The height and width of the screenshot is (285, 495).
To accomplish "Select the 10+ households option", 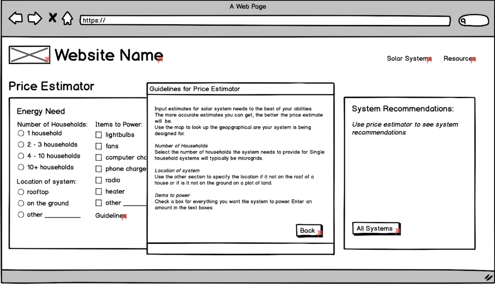I will click(21, 167).
